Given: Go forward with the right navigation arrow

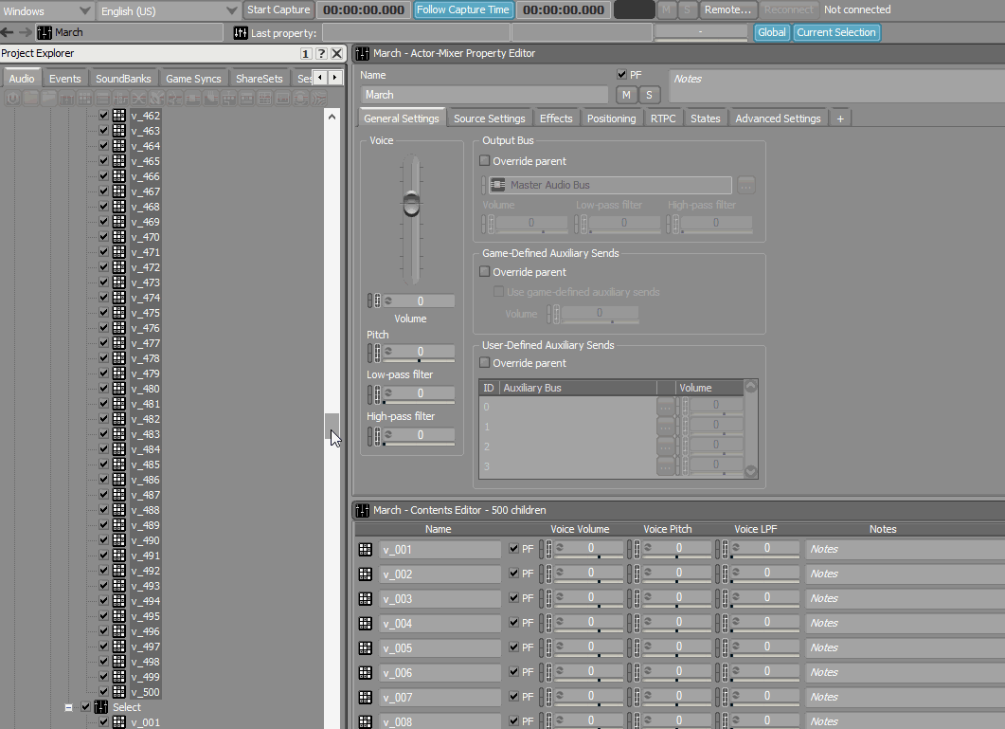Looking at the screenshot, I should tap(25, 32).
